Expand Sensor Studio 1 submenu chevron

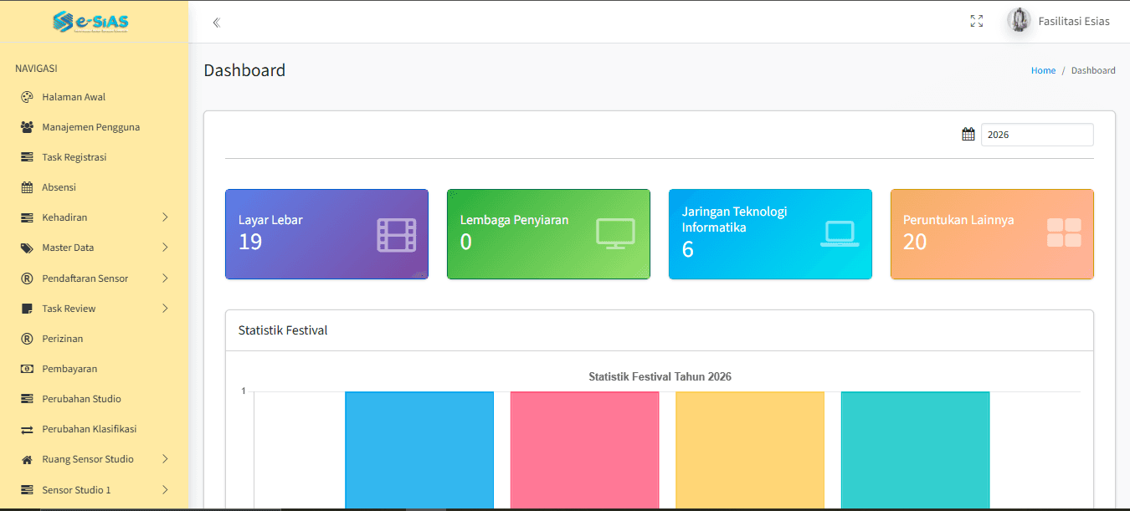(x=165, y=490)
